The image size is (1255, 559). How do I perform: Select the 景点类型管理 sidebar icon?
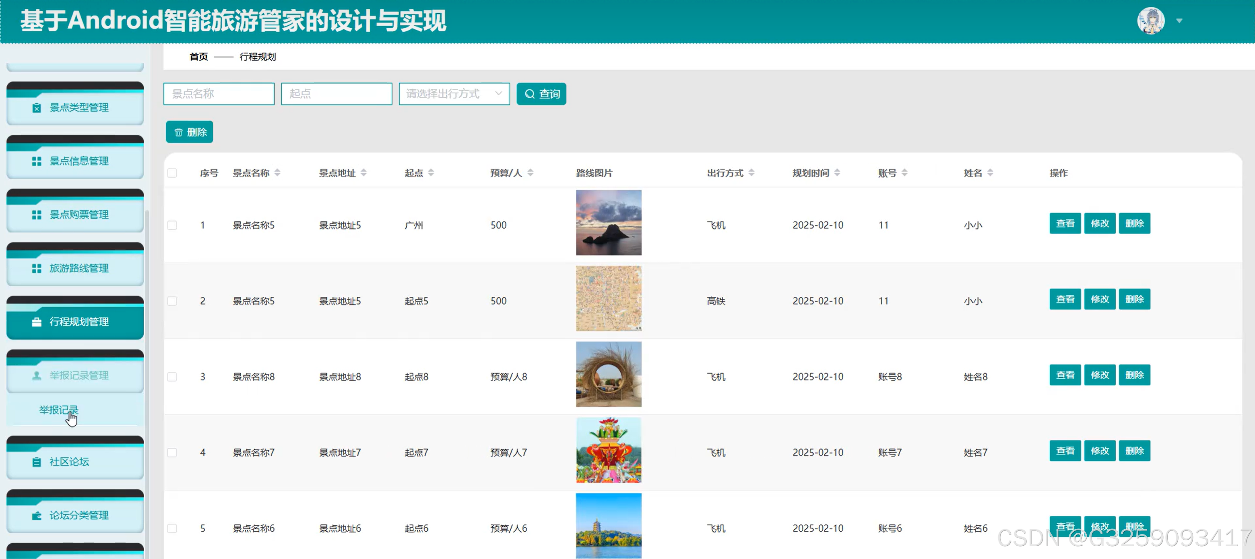point(37,108)
